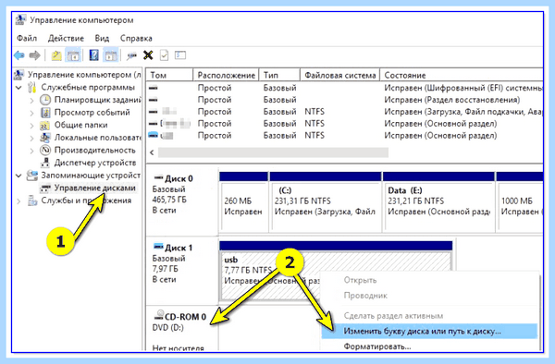Click the volume list horizontal scrollbar
555x364 pixels.
point(273,152)
